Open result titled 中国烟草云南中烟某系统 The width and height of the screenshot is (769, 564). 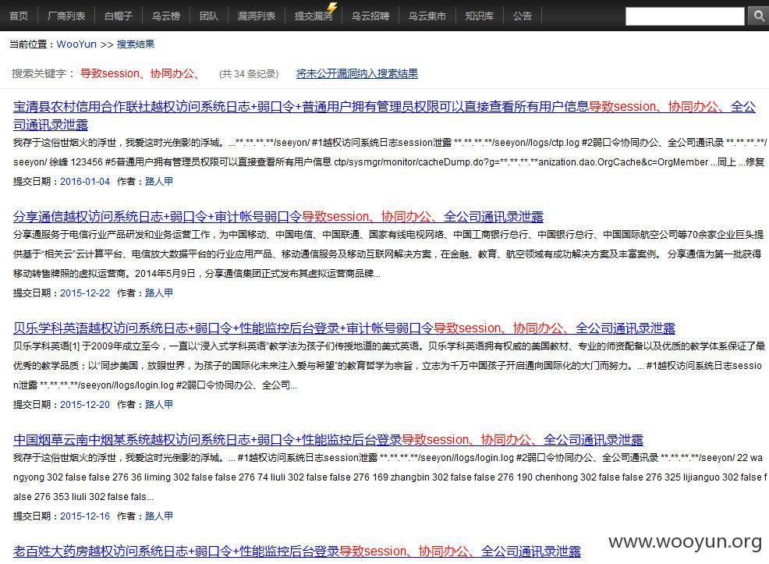point(328,439)
